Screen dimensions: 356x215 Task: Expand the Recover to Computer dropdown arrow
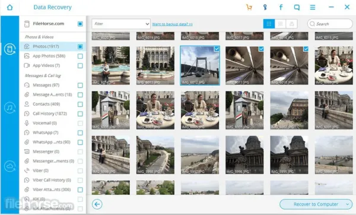347,204
